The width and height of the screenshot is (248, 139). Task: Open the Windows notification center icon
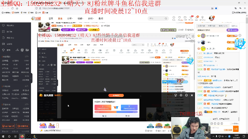[x=244, y=136]
